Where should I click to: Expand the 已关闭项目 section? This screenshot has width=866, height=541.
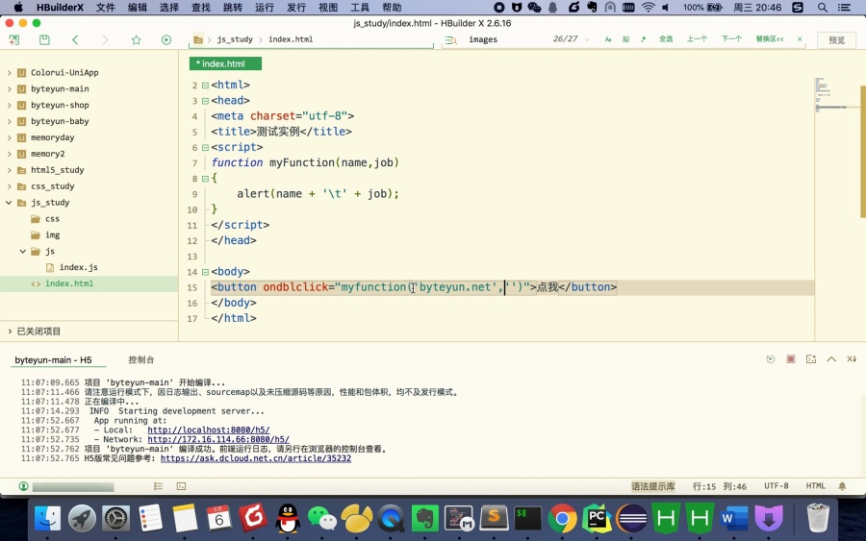point(10,331)
